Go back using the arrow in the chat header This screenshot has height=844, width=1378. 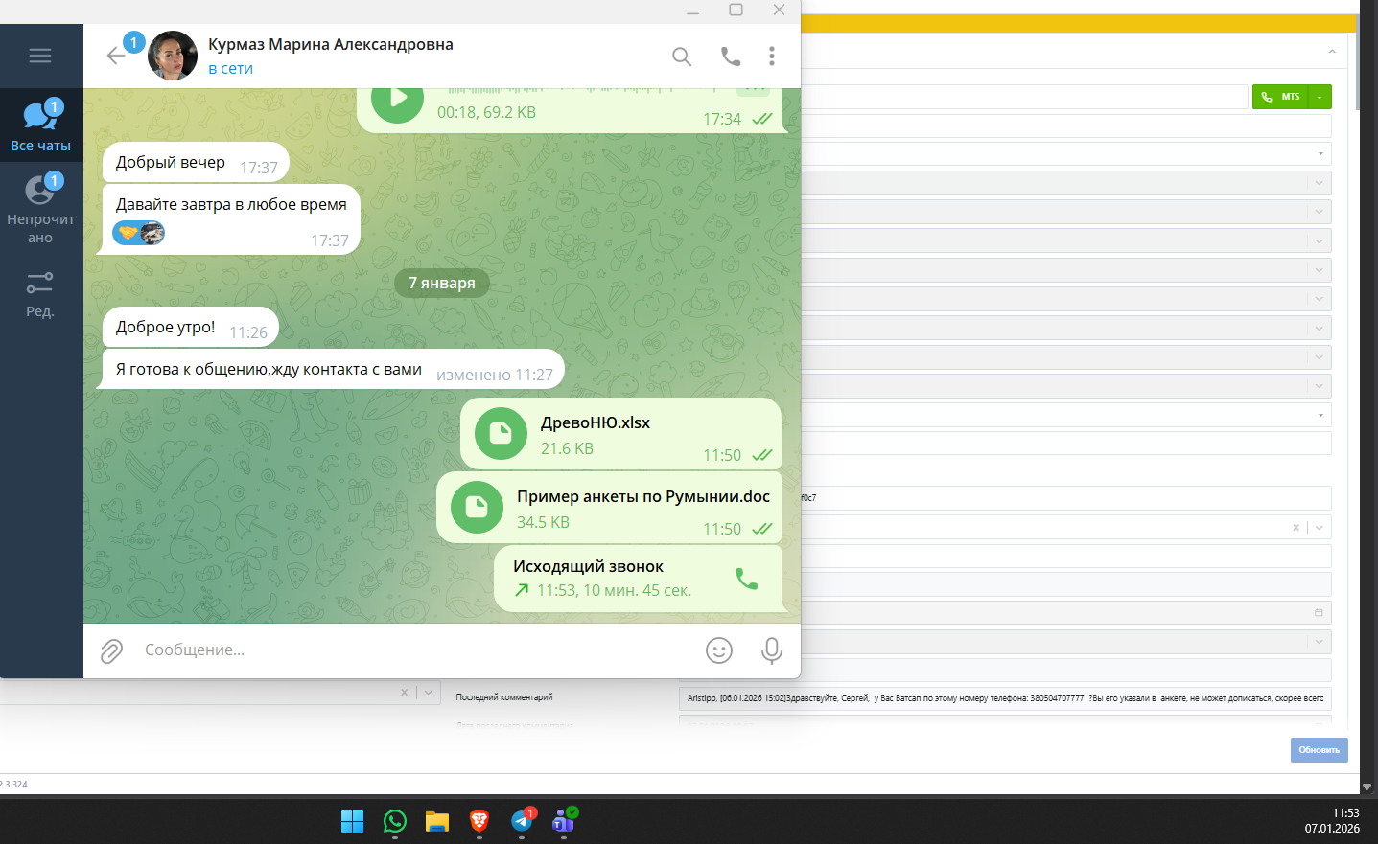[x=116, y=56]
